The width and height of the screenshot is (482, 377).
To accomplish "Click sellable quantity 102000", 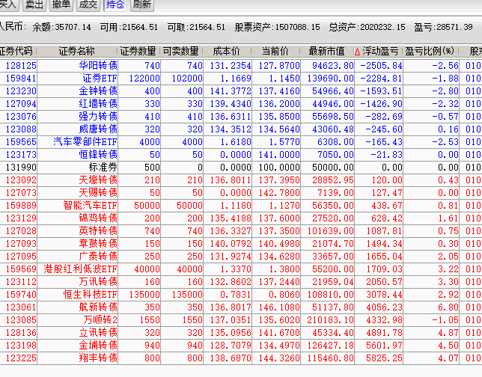I will click(187, 79).
